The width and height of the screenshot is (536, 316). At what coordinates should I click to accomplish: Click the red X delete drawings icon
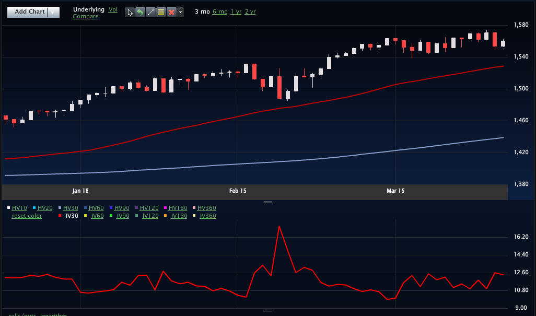(x=171, y=12)
